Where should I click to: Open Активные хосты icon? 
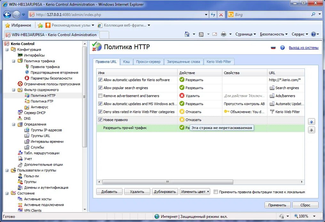tap(20, 199)
